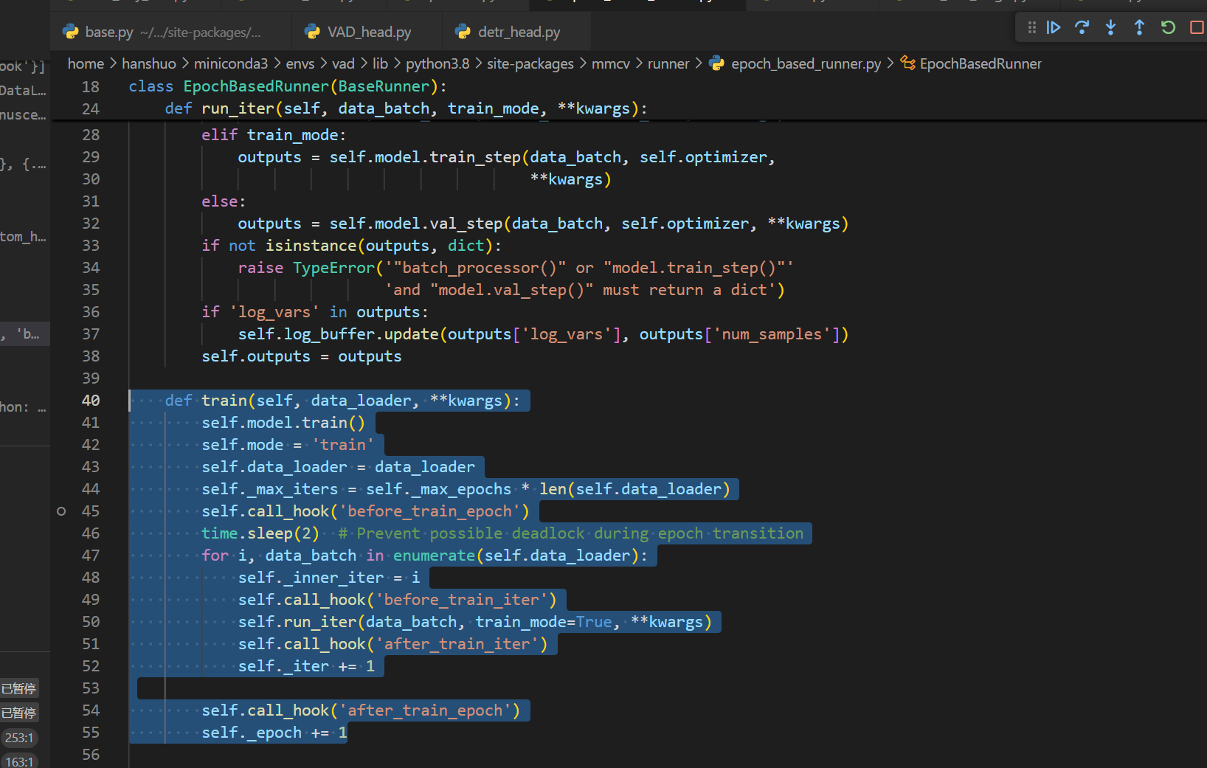Restart the debug session
This screenshot has height=768, width=1207.
[x=1168, y=28]
